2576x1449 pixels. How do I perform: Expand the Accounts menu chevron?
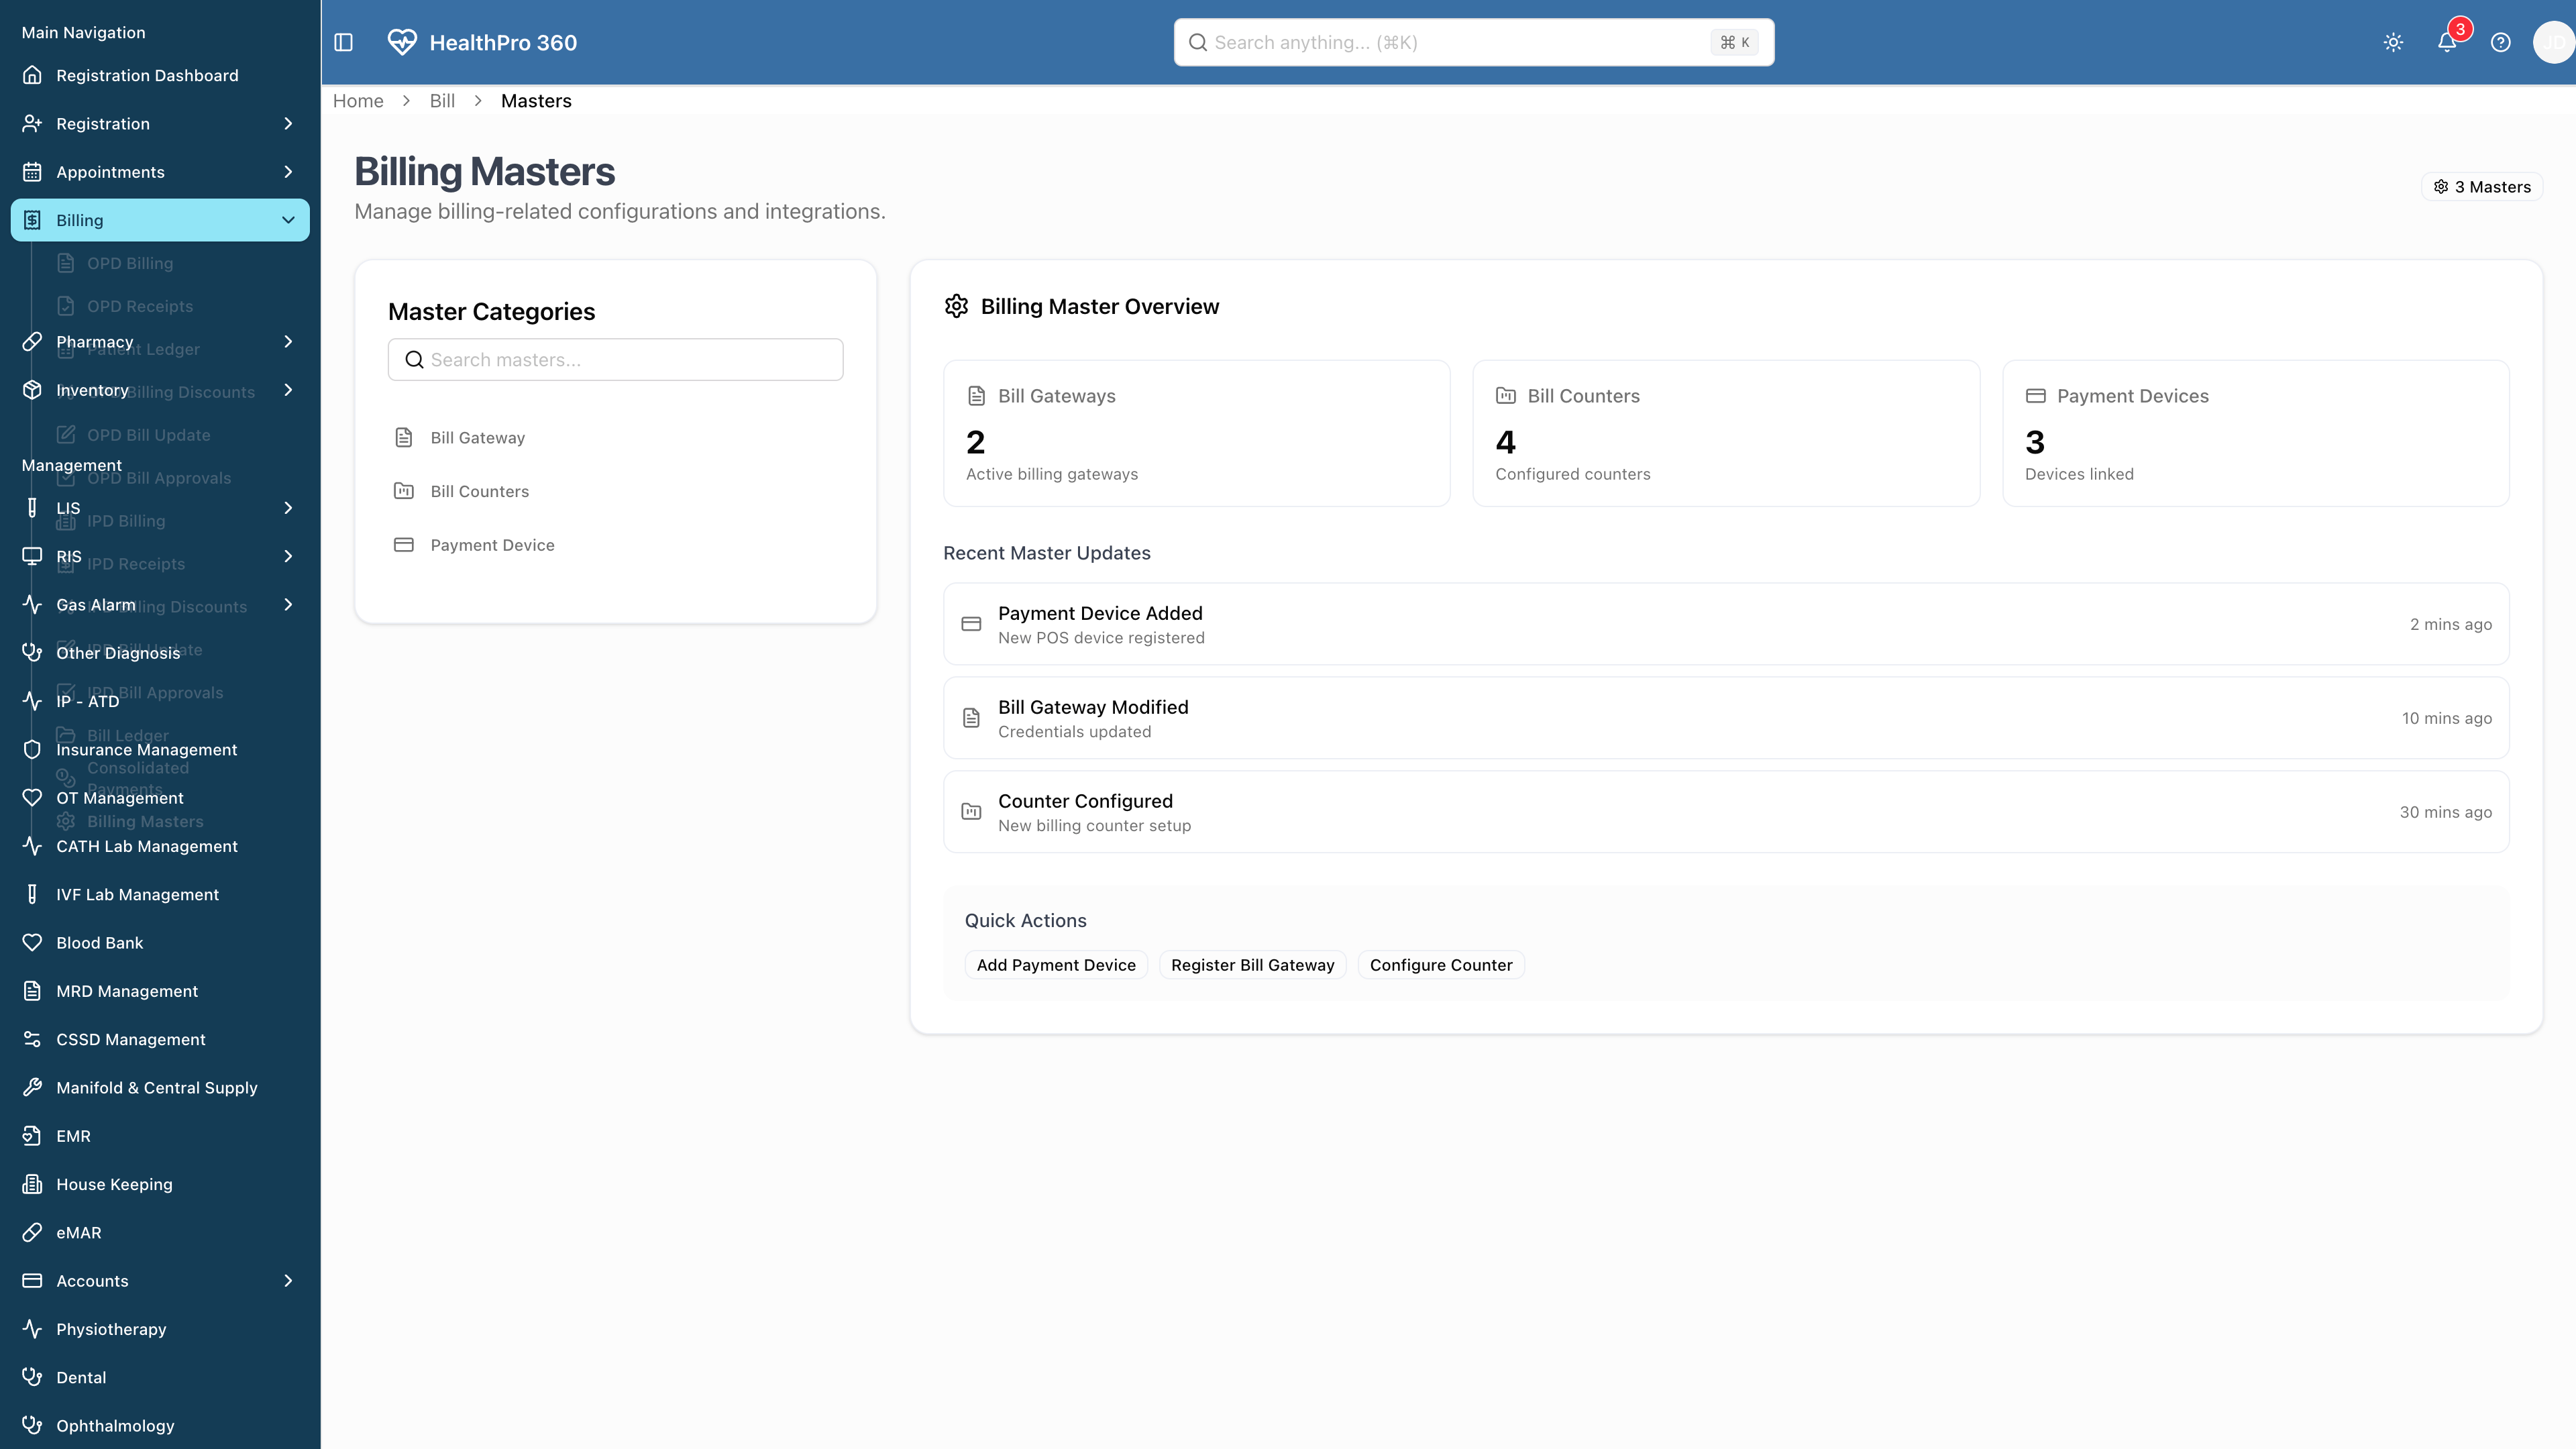click(x=288, y=1281)
